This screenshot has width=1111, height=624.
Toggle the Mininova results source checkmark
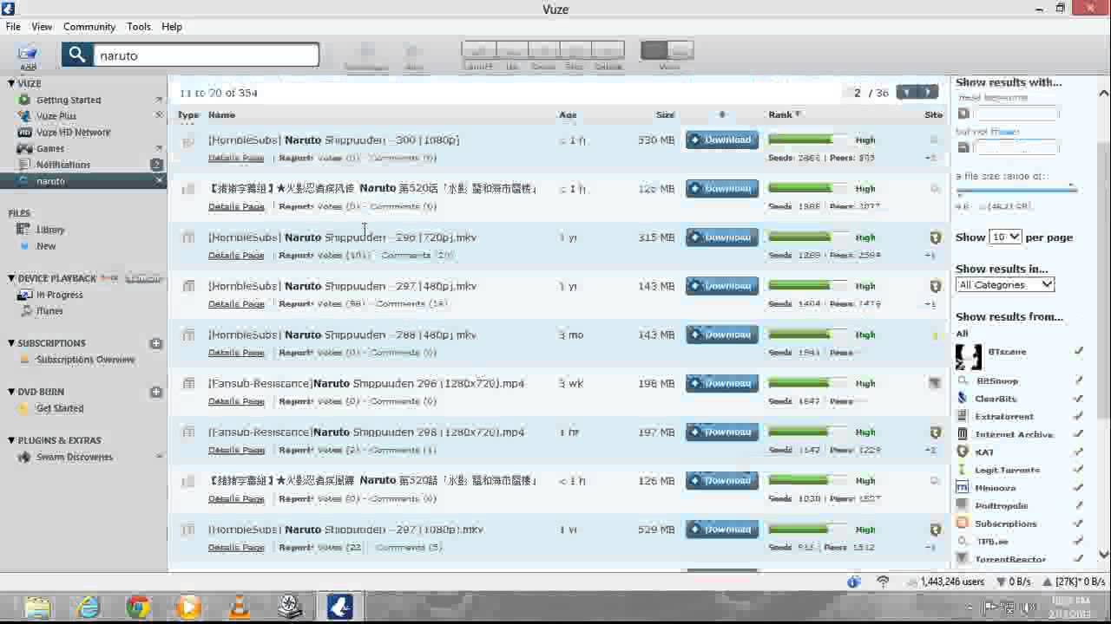(x=1079, y=488)
